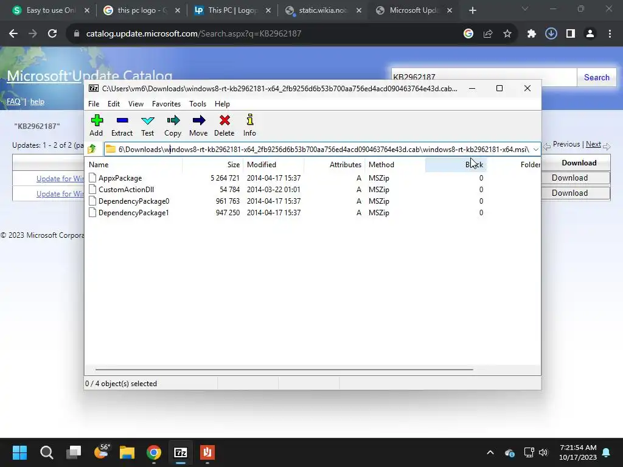
Task: Click Search button on Update Catalog
Action: click(x=596, y=77)
